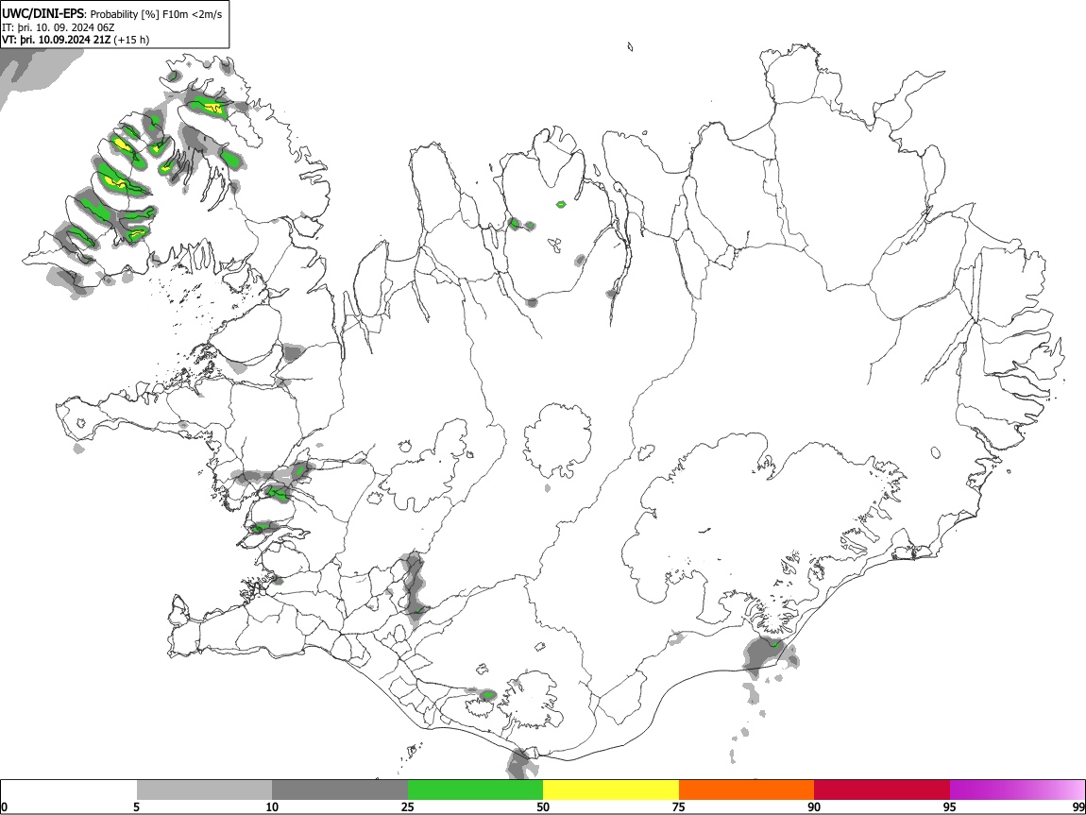Click the 'UWC/DINI-EPS' title text

coord(42,14)
